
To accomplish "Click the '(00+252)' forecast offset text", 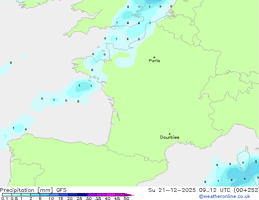I will (246, 190).
